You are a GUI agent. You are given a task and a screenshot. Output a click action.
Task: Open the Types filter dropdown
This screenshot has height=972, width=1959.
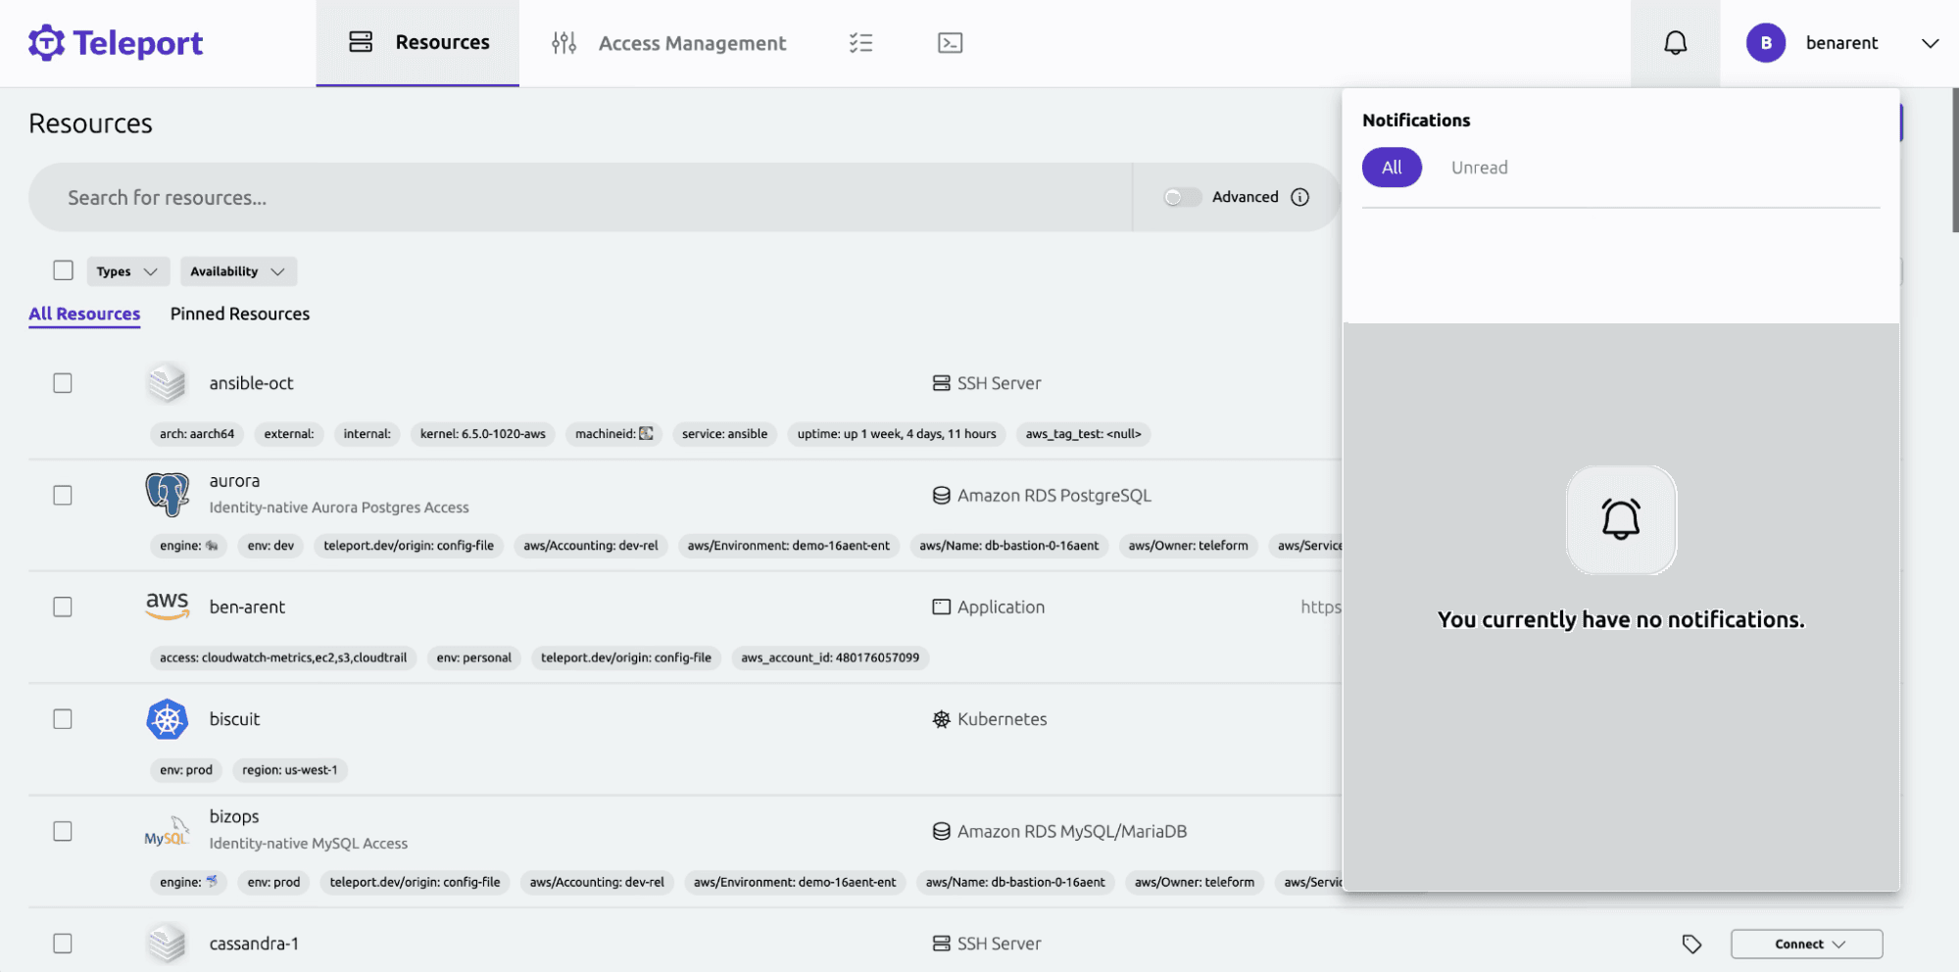[x=127, y=271]
